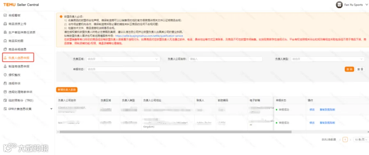Click the 负责人类型 column header
Viewport: 369px width, 155px height.
[x=128, y=100]
